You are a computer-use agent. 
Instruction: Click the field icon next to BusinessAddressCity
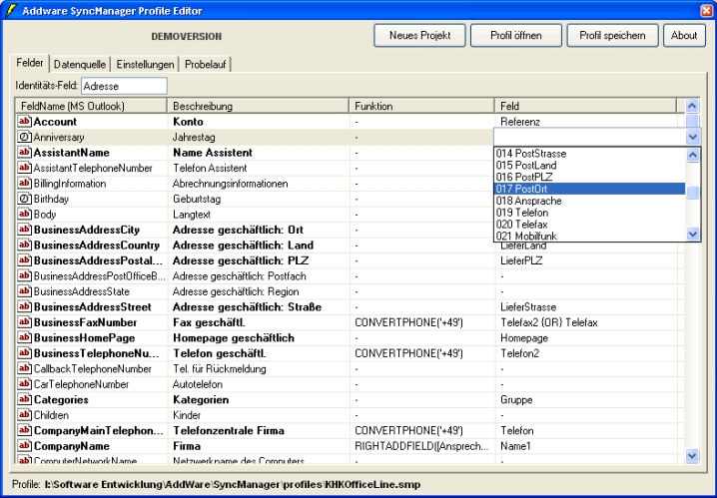point(25,230)
